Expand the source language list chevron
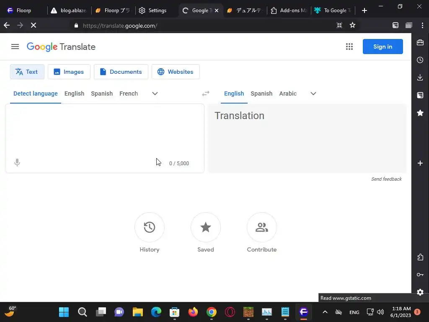Viewport: 429px width, 322px height. (x=155, y=93)
